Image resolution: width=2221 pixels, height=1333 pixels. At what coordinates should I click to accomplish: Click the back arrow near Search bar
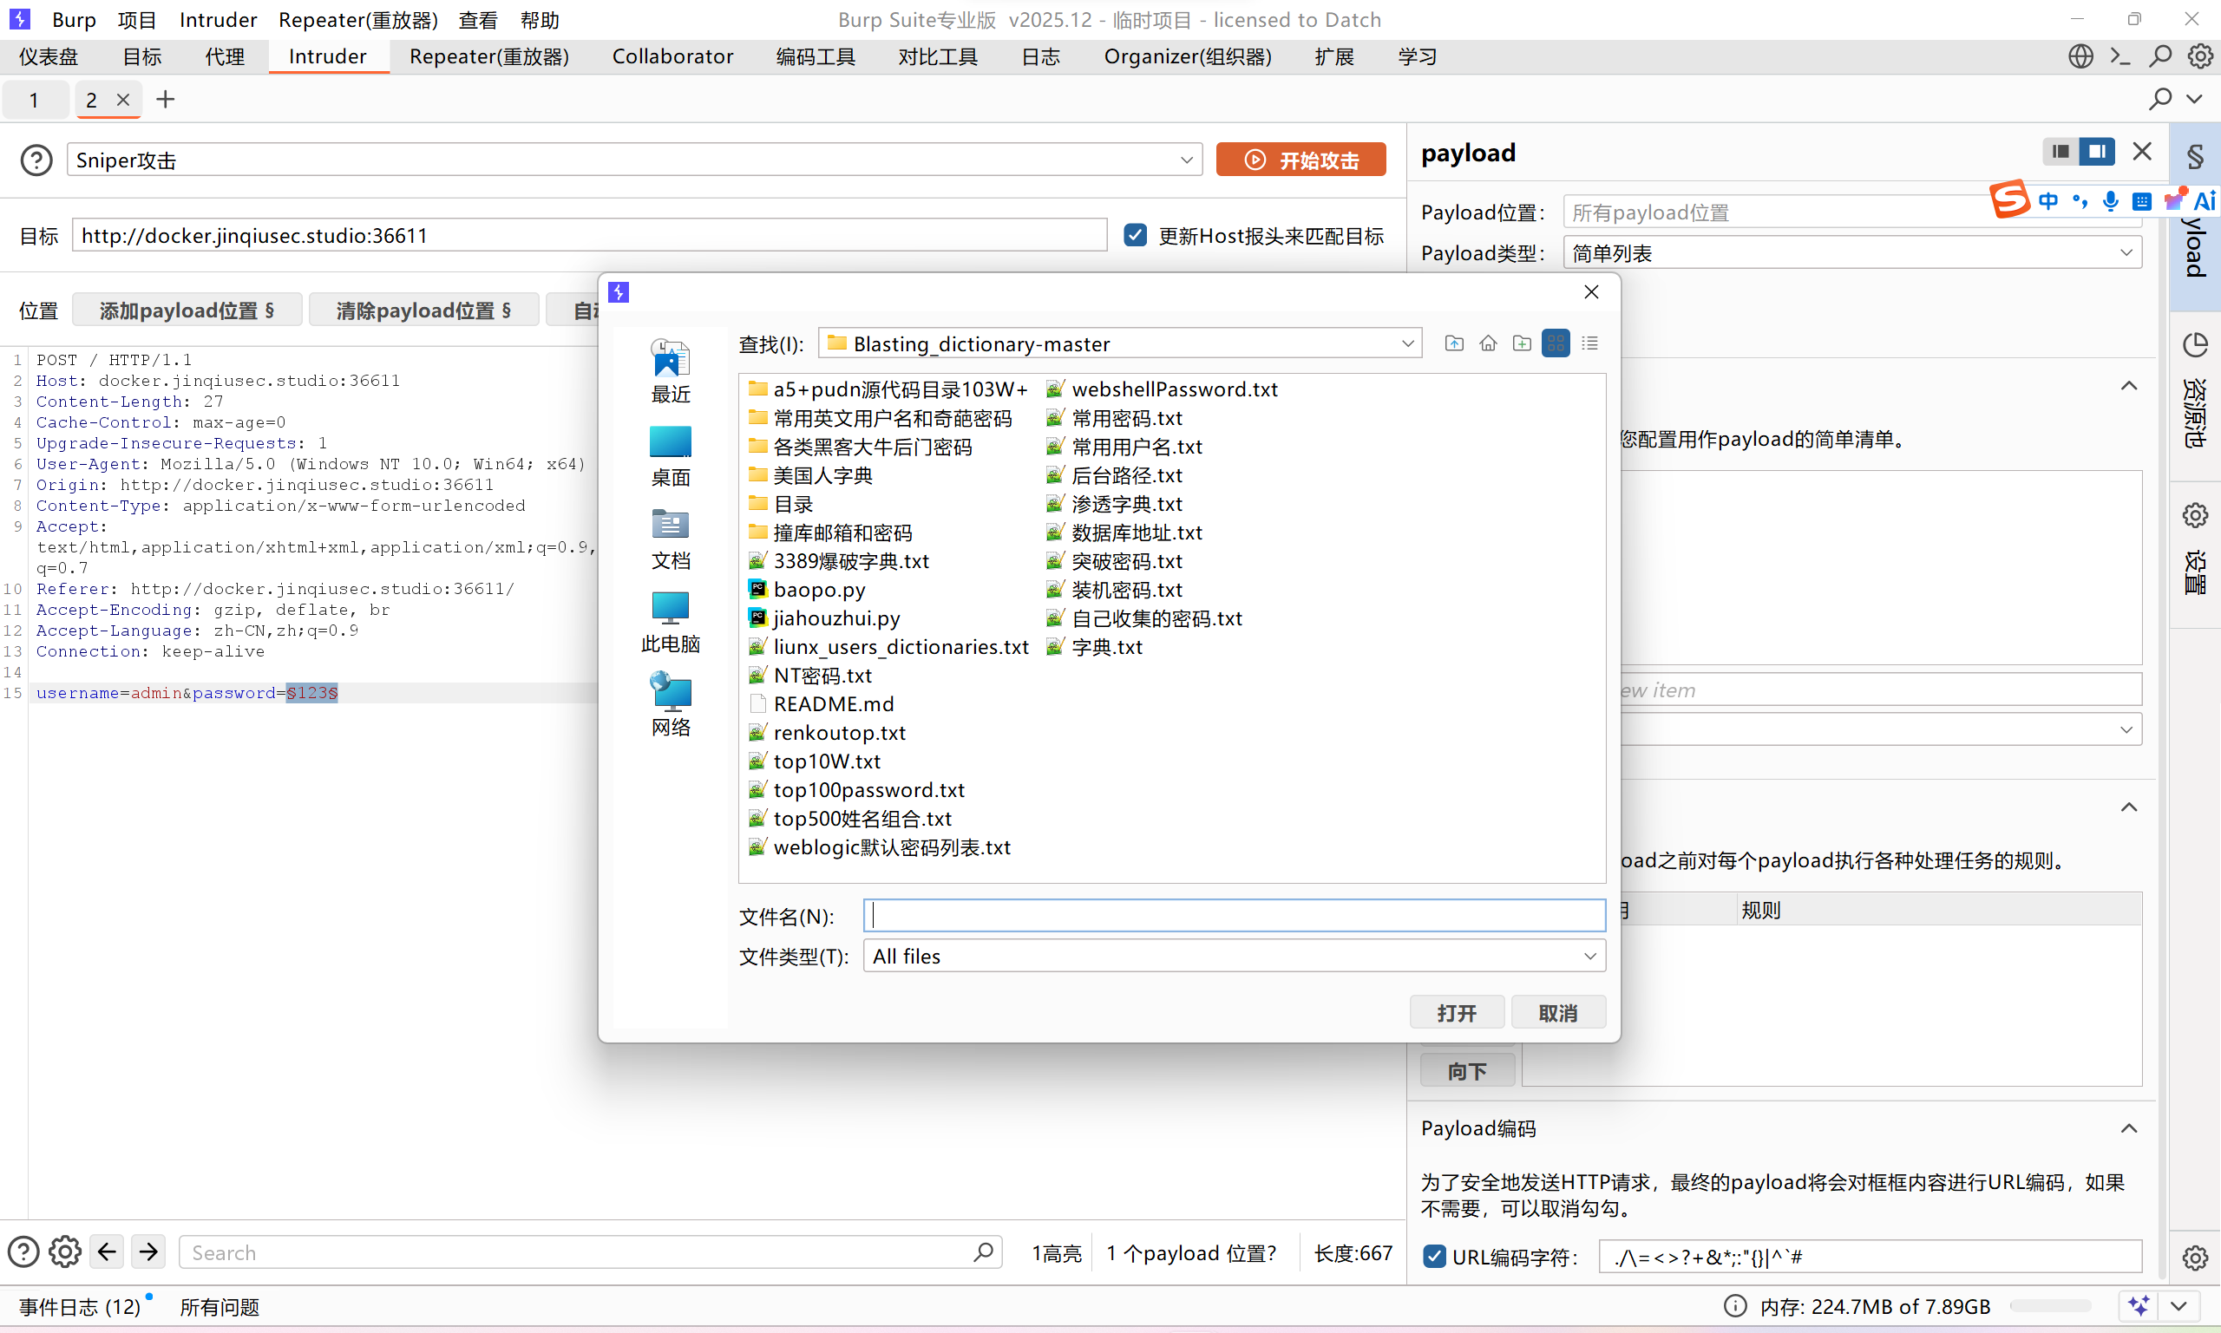pos(107,1251)
